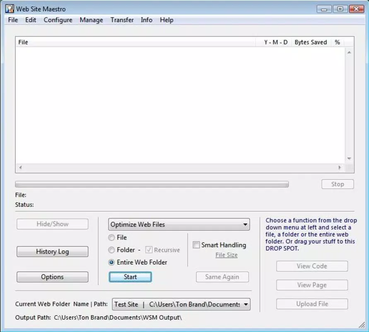The width and height of the screenshot is (369, 332).
Task: Sort by the % column header
Action: click(x=337, y=42)
